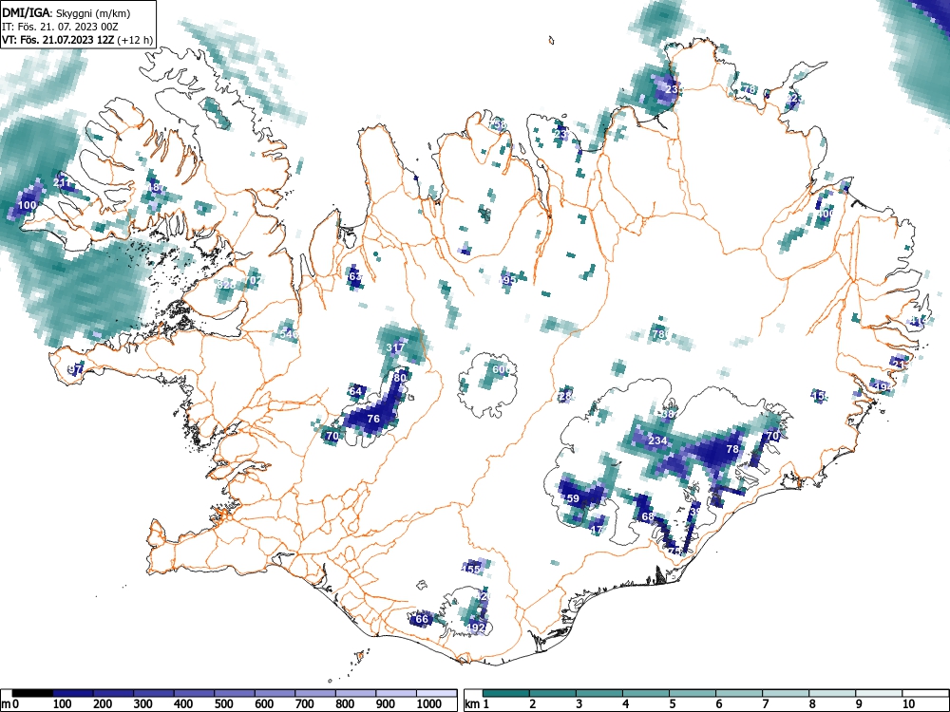Click the '828' visibility value on the map
Screen dimensions: 950x712
226,285
